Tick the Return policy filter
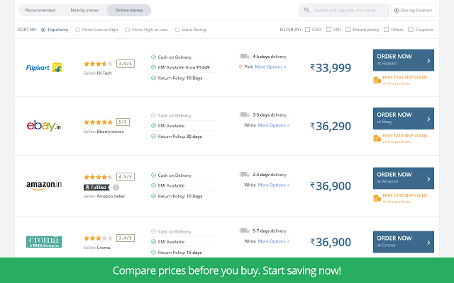454x283 pixels. pyautogui.click(x=348, y=30)
